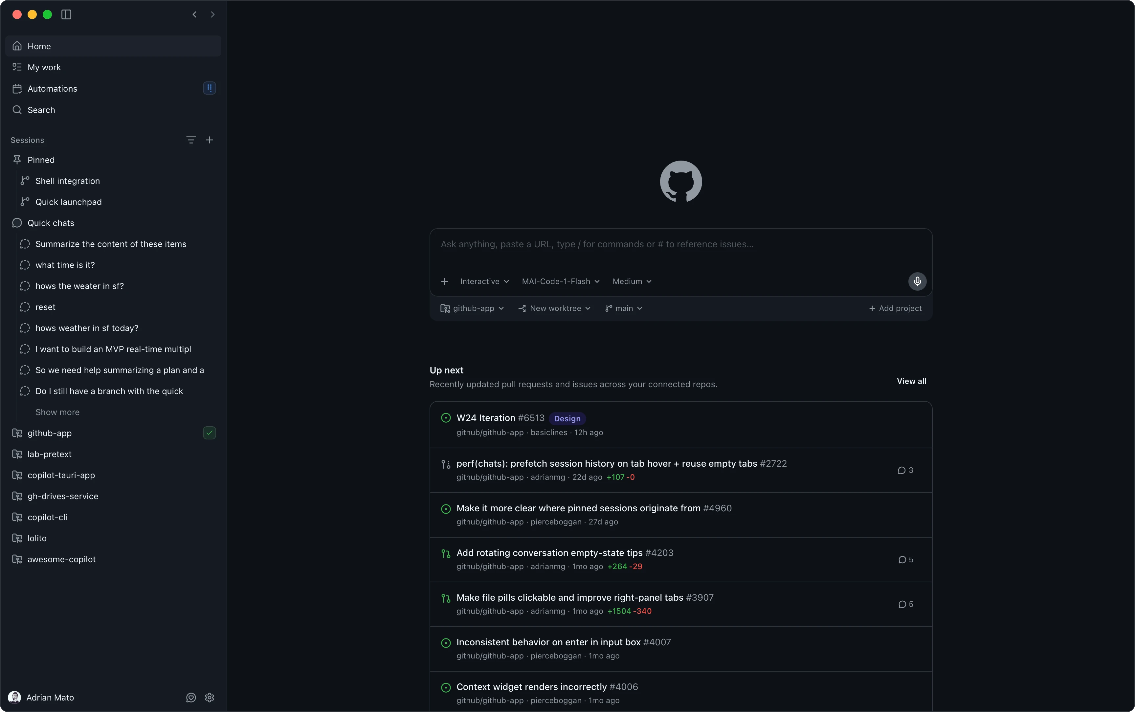Open My work

pos(113,67)
